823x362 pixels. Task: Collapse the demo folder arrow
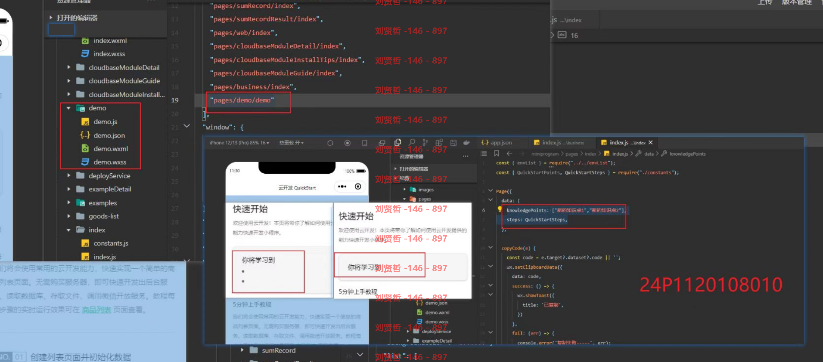tap(69, 108)
